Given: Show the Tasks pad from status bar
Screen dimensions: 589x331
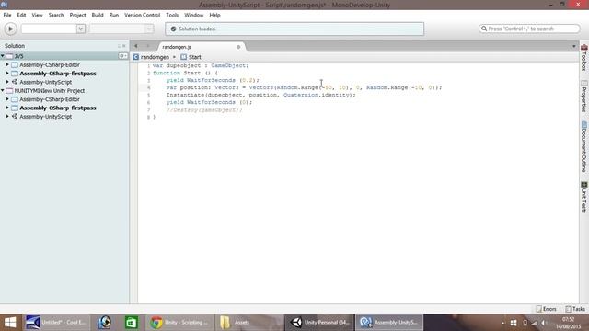Looking at the screenshot, I should (x=575, y=309).
